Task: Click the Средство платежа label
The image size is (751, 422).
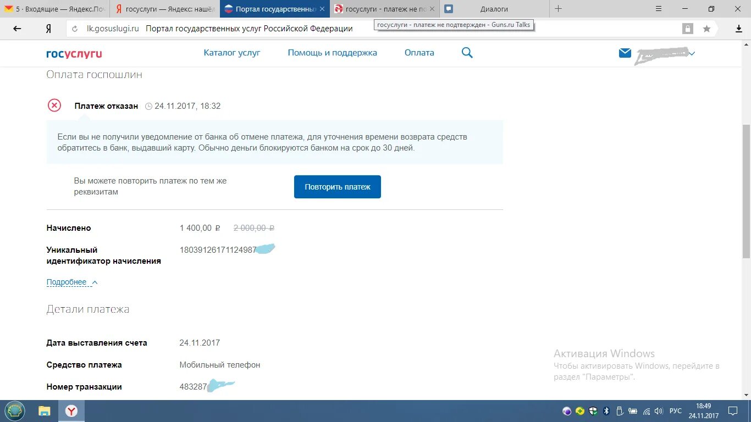Action: 84,365
